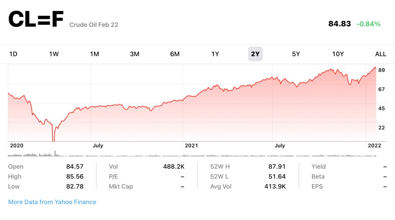Image resolution: width=395 pixels, height=220 pixels.
Task: Click the 2021 marker on the timeline
Action: 191,146
